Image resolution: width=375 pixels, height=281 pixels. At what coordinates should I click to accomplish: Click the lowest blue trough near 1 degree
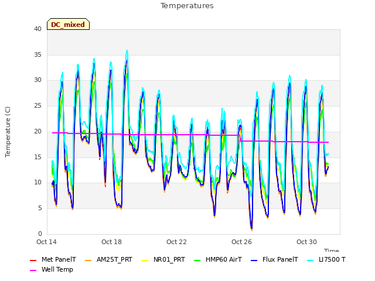(251, 228)
